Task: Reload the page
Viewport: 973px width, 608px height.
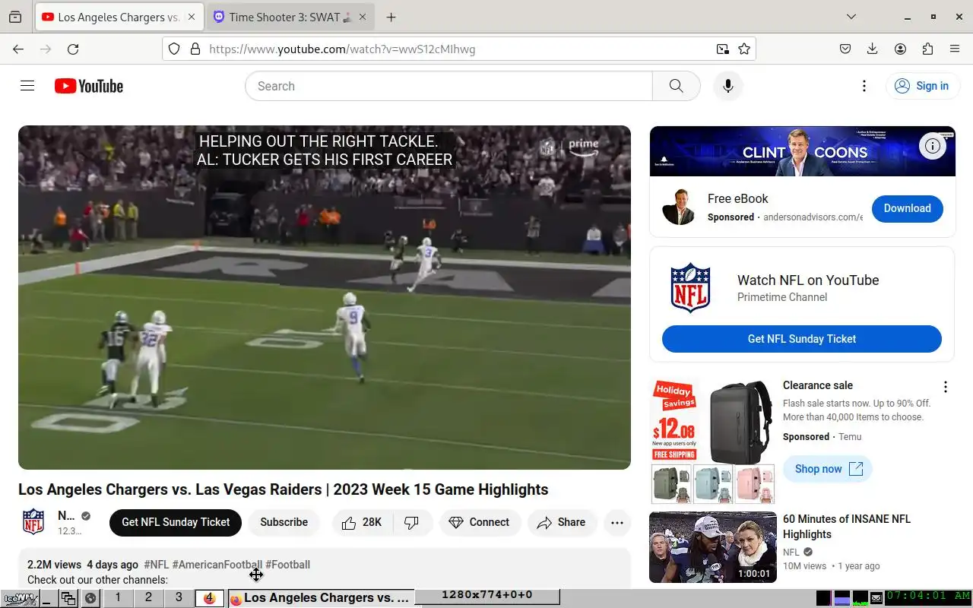Action: tap(73, 49)
